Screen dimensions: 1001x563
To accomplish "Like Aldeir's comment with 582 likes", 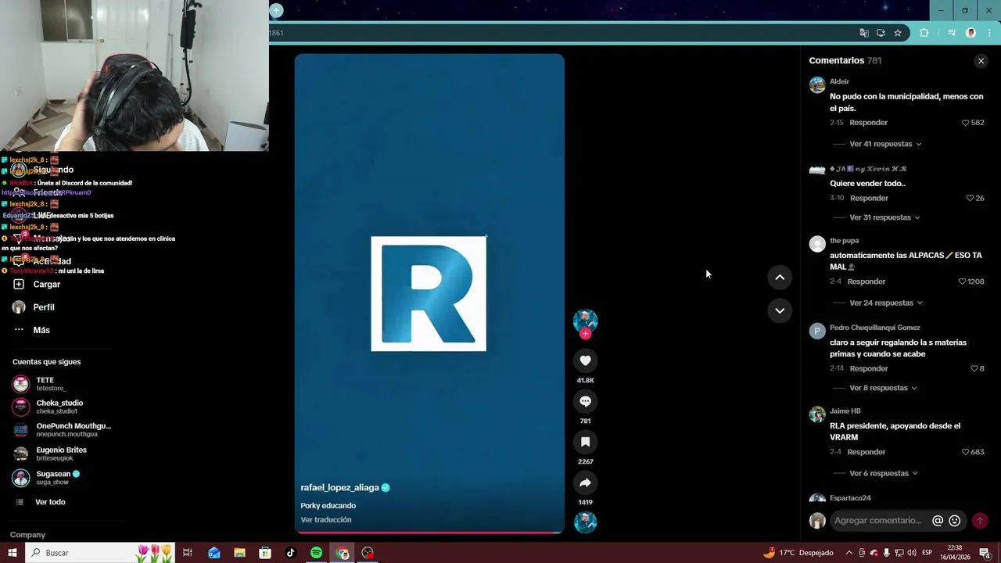I will pyautogui.click(x=965, y=123).
